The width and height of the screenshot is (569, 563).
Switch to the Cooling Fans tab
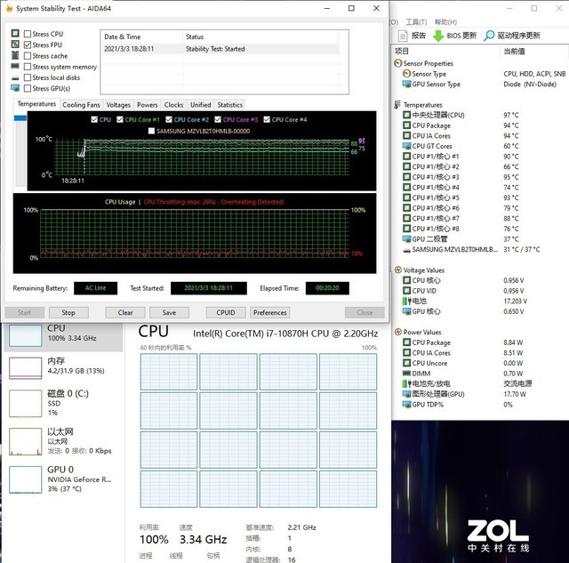coord(81,105)
